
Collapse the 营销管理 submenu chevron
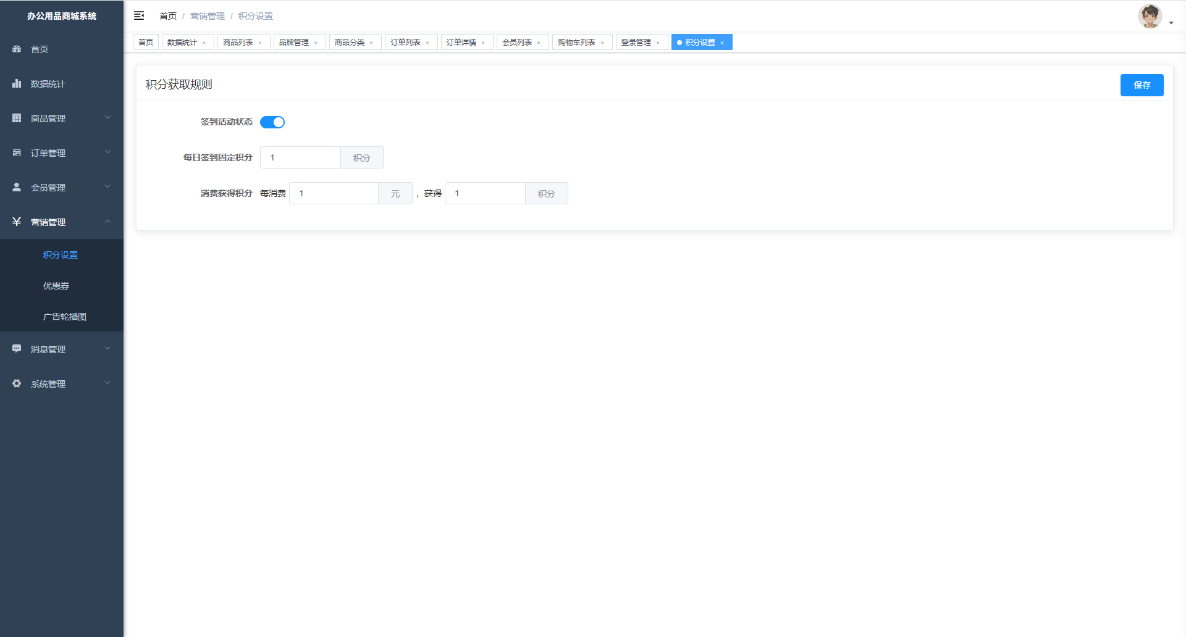pos(107,221)
